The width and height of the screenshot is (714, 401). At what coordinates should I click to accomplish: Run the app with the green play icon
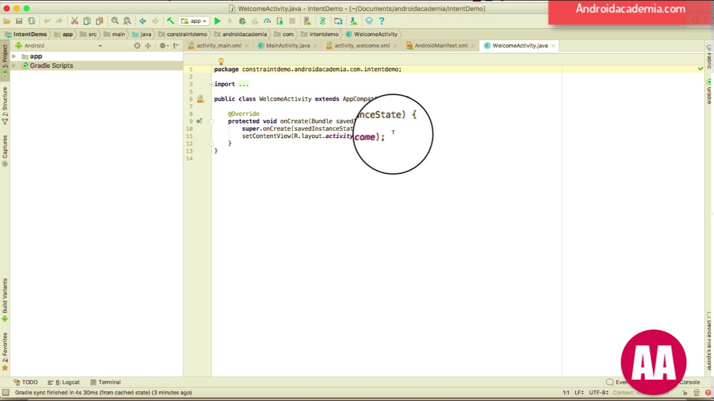[x=218, y=21]
